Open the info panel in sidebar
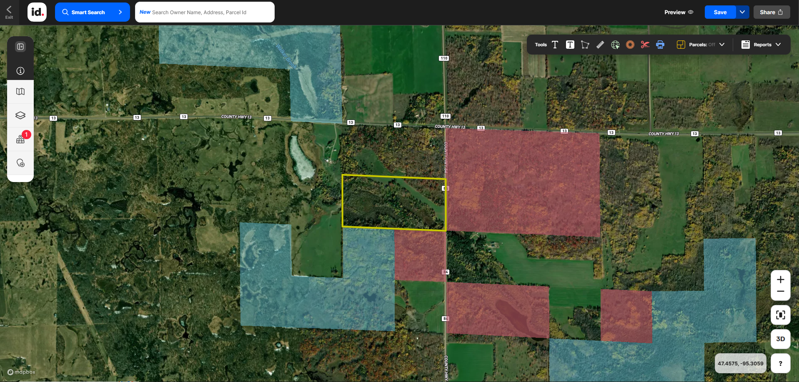 (20, 71)
